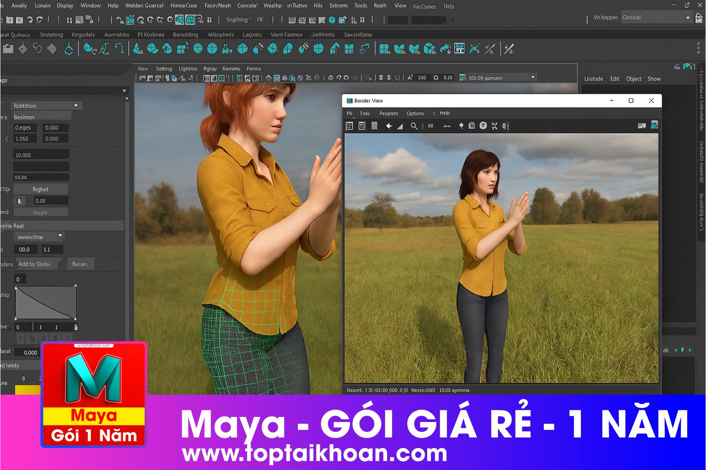Toggle the first letter button under curve editor
Viewport: 706px width, 470px height.
coord(21,338)
